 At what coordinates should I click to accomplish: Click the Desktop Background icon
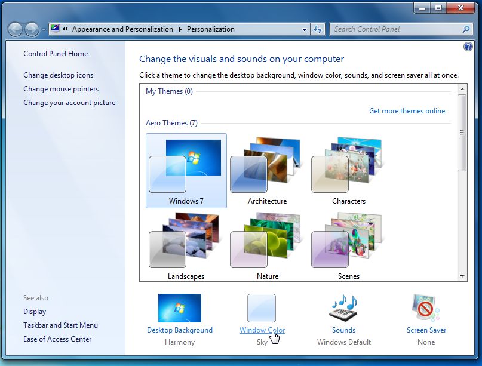180,308
